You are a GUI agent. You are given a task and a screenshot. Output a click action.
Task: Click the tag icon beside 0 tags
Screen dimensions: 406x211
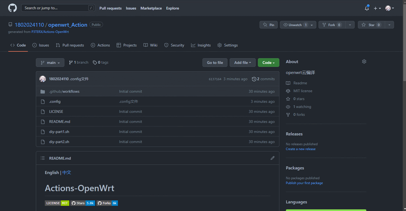95,63
